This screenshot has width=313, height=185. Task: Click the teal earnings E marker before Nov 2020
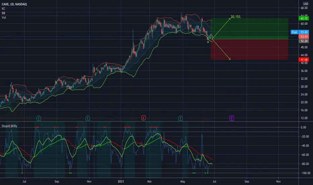click(x=88, y=118)
